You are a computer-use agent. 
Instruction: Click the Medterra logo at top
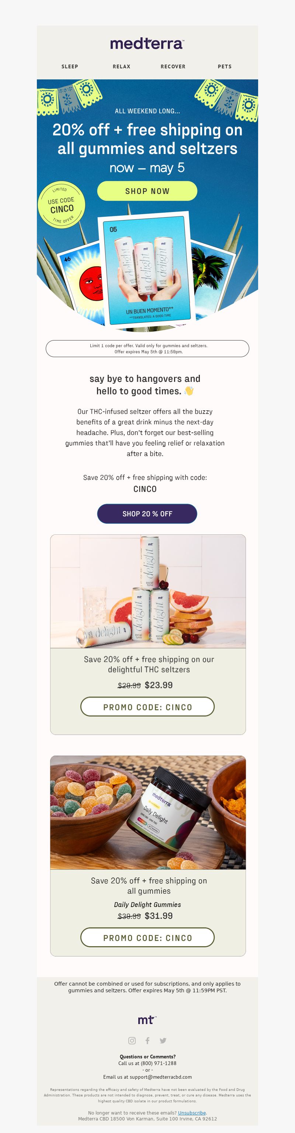point(147,44)
